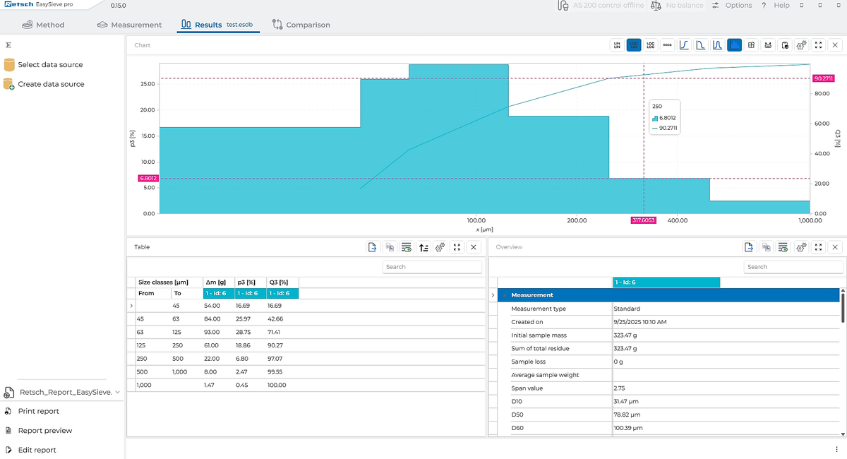Open the Retsch_Report_EasySieve template dropdown
This screenshot has height=459, width=847.
pyautogui.click(x=117, y=392)
